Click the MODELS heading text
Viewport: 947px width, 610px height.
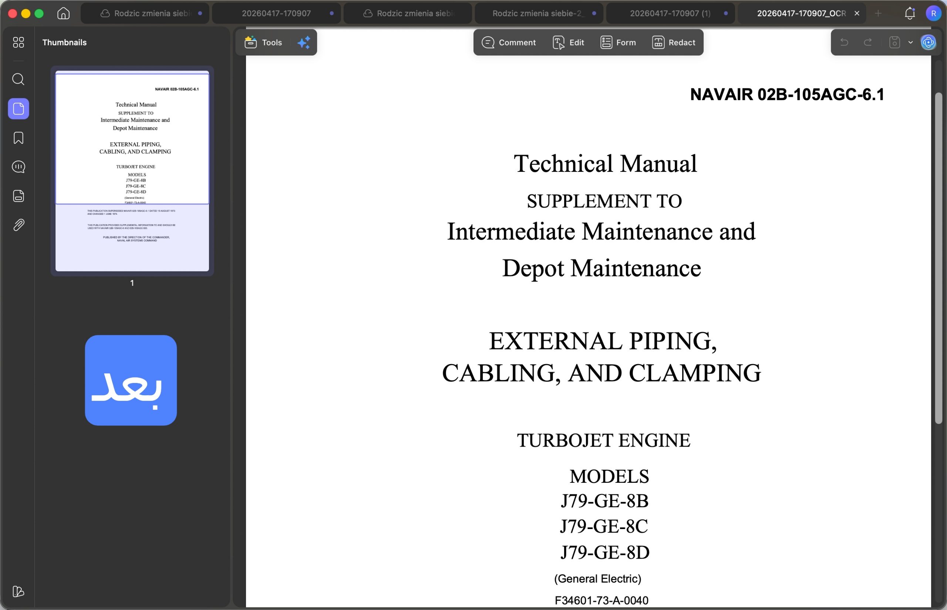pos(609,476)
